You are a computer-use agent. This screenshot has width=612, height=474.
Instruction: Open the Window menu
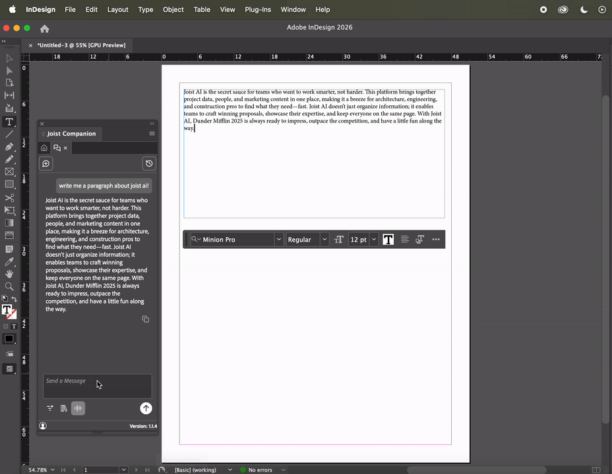point(293,9)
